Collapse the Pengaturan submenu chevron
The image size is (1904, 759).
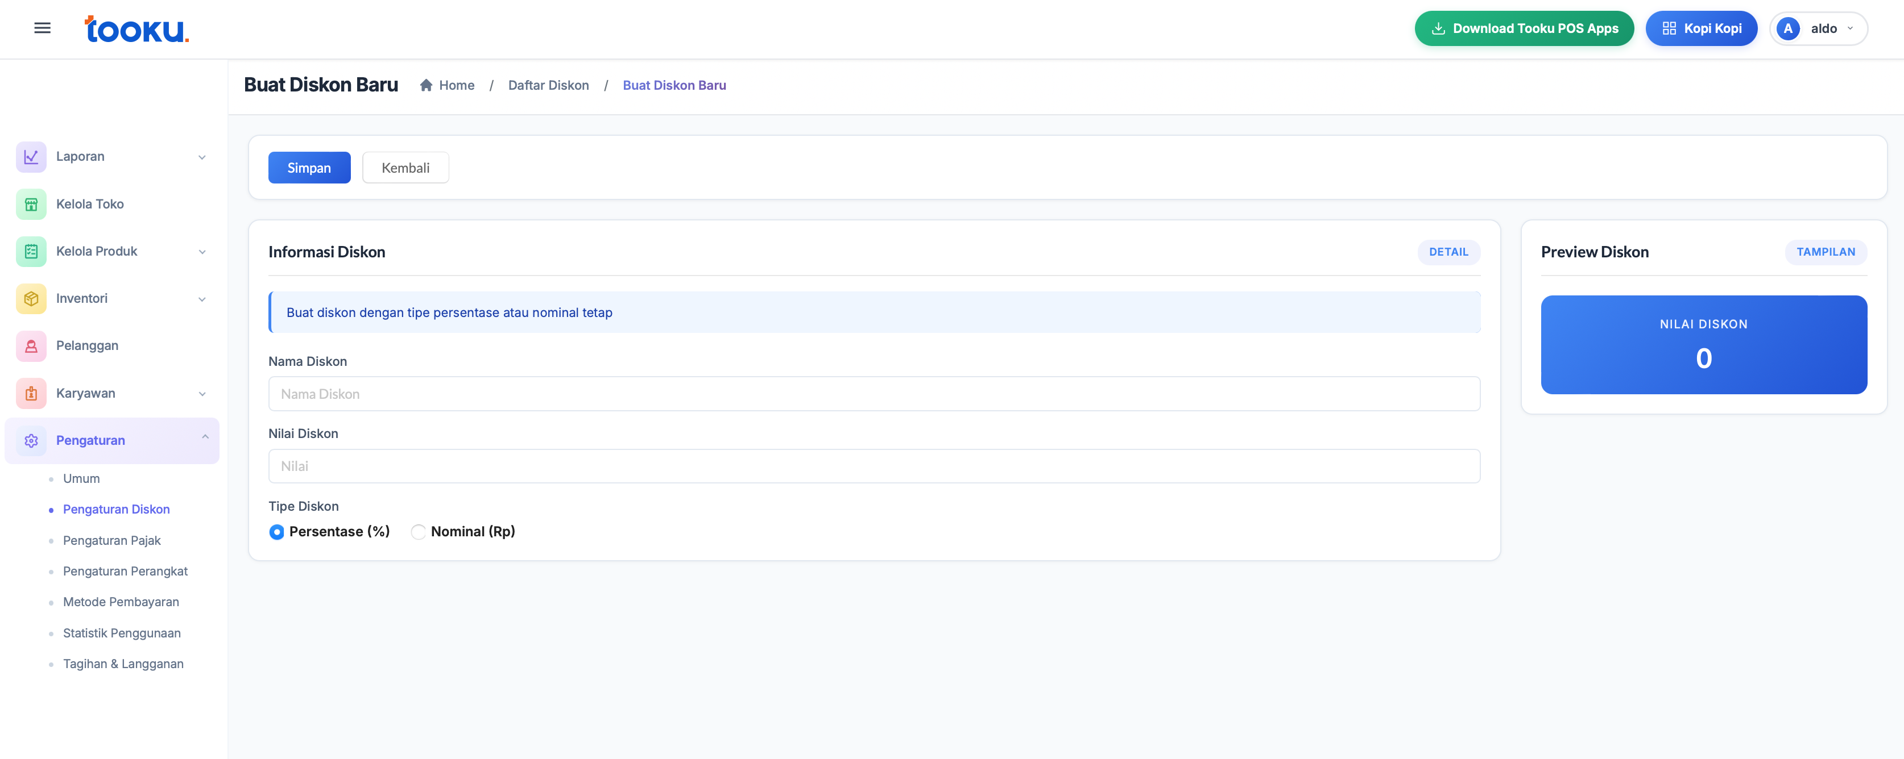pyautogui.click(x=205, y=437)
